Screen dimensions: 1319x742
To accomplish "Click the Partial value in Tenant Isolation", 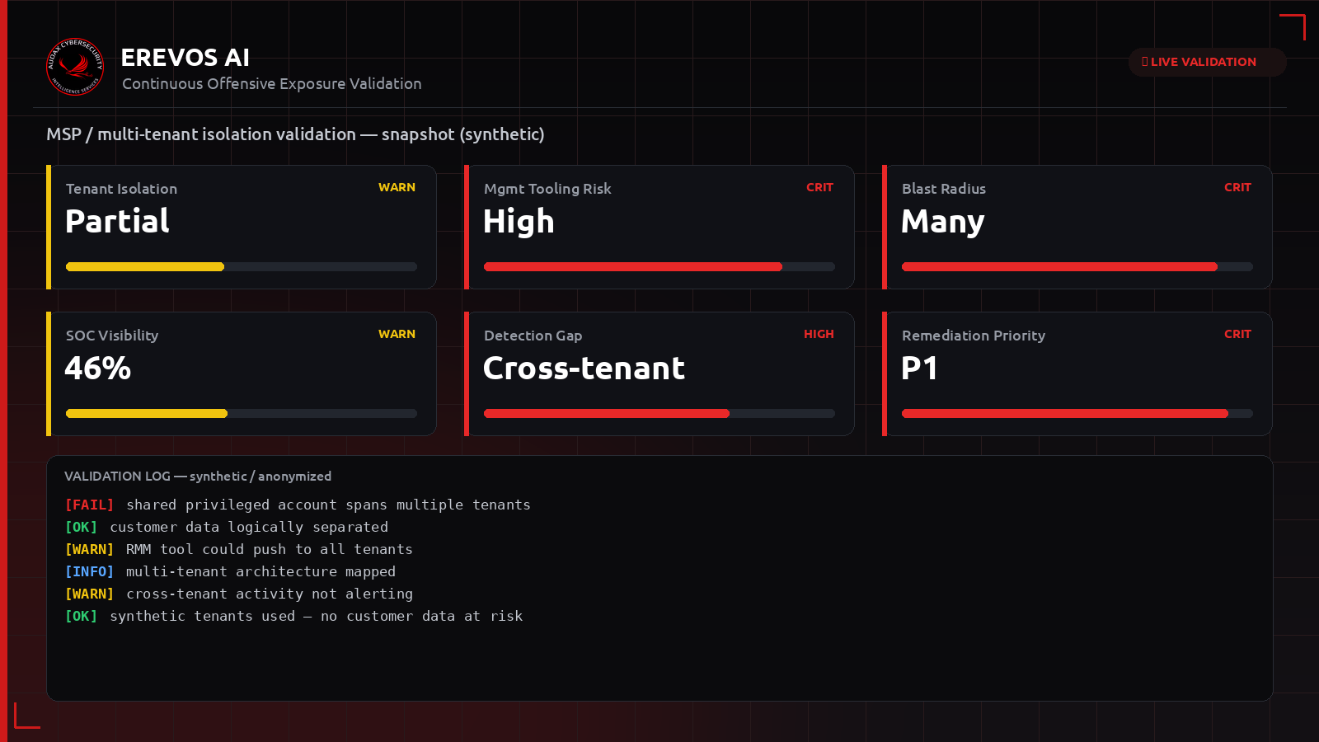I will coord(117,221).
